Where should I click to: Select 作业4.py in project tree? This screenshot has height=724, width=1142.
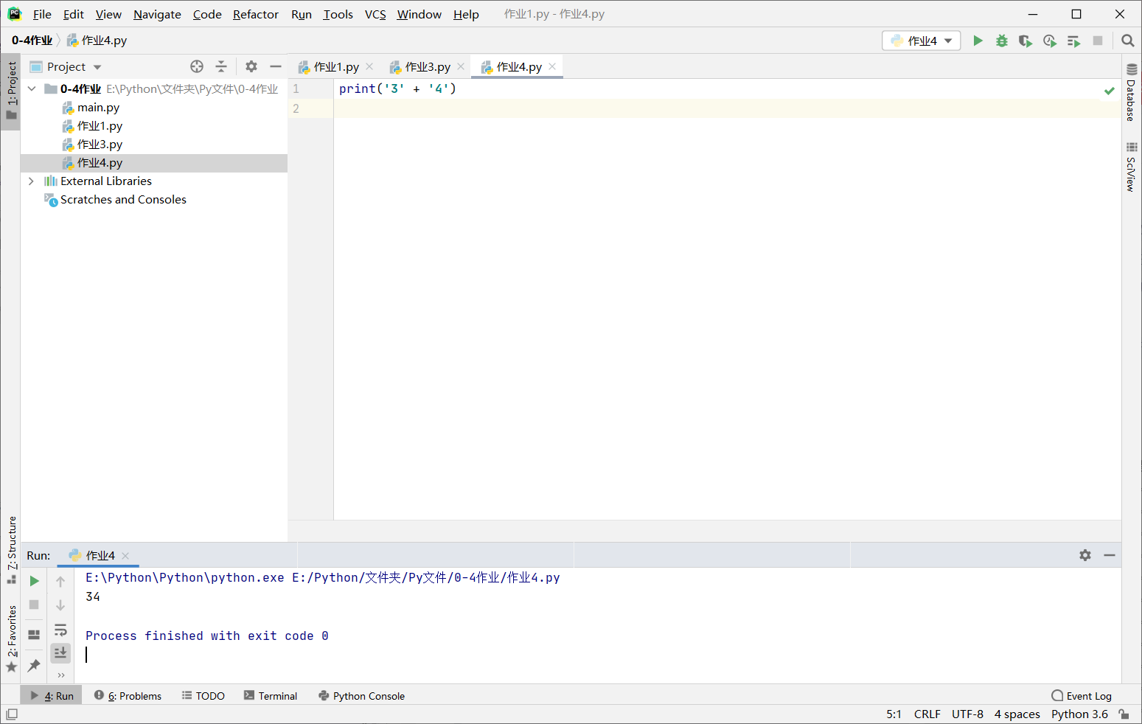100,163
